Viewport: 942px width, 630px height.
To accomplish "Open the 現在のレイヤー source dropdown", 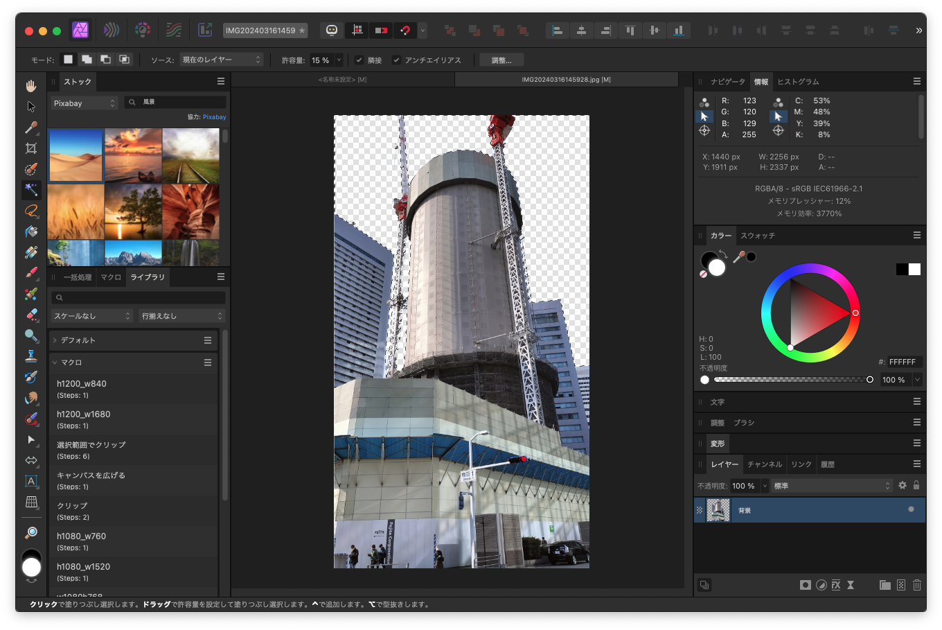I will click(x=221, y=60).
